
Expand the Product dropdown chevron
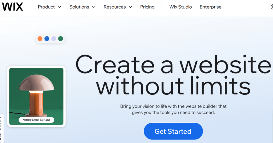59,7
